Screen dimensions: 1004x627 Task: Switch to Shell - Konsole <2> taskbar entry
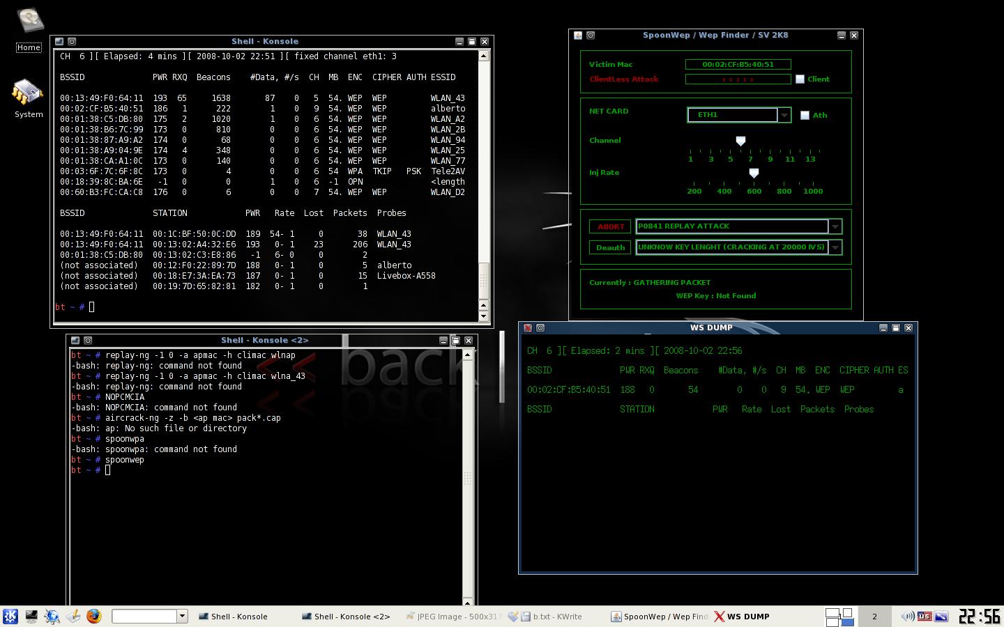[346, 617]
